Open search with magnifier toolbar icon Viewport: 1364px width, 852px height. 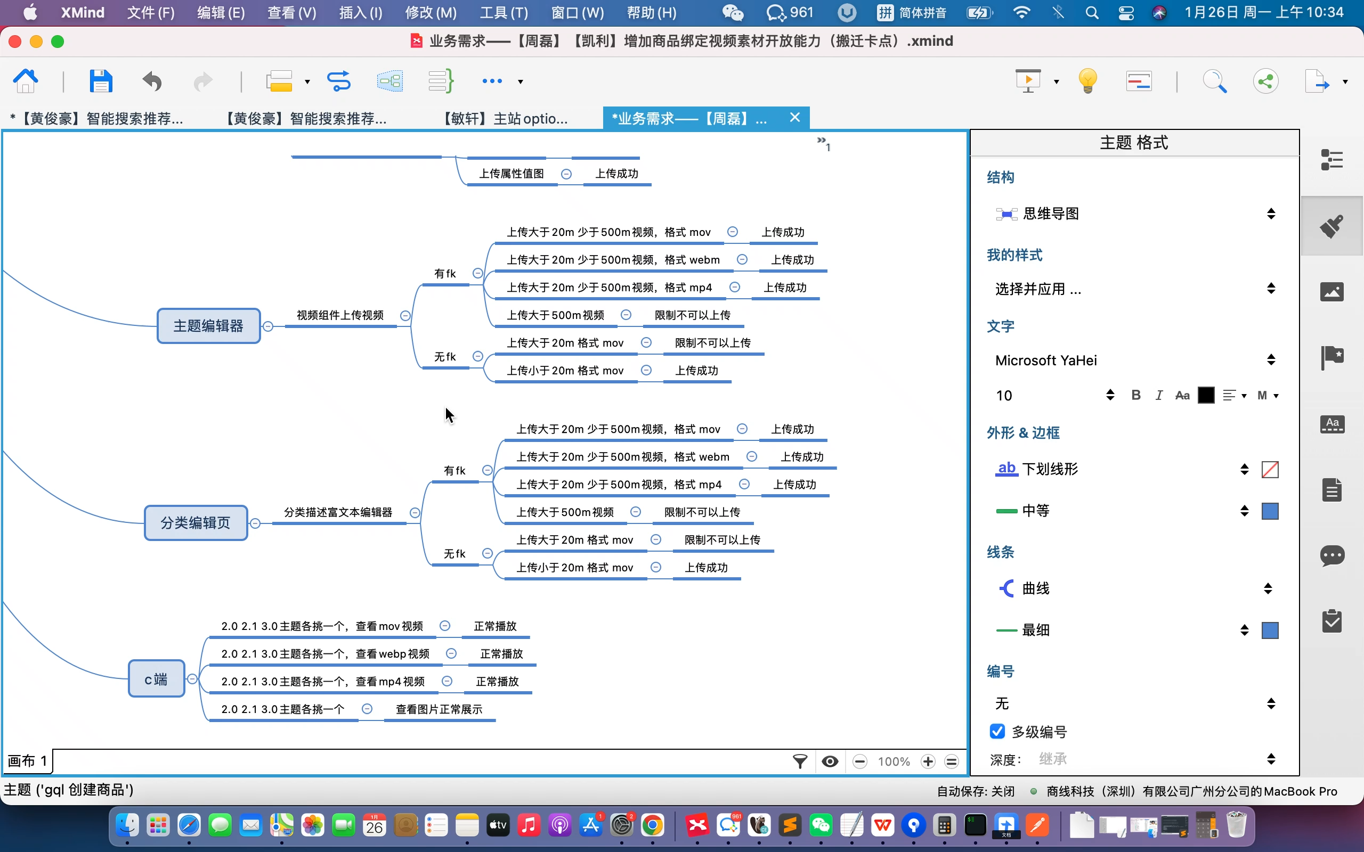click(1215, 81)
